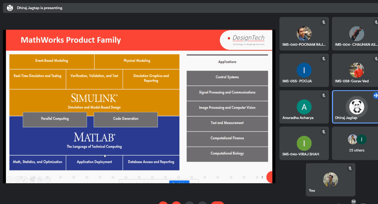Click the muted mic icon on IMS-055- POOJA tile

[x=324, y=59]
